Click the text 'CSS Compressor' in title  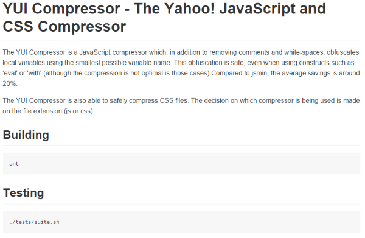click(64, 26)
